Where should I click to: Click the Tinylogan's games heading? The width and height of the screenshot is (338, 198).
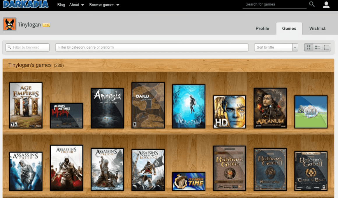(30, 65)
